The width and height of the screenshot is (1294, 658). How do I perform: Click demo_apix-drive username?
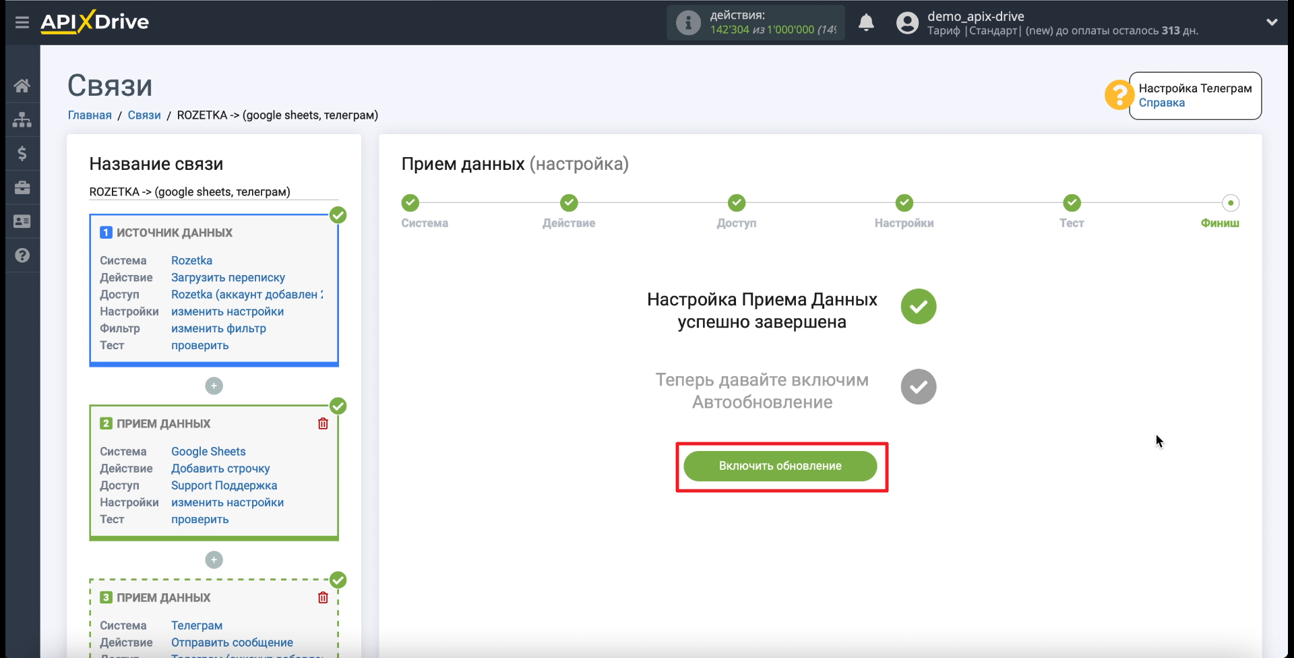[x=975, y=16]
